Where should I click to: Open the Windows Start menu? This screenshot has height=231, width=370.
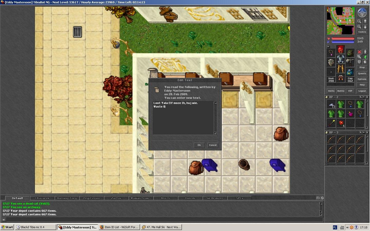[7, 227]
